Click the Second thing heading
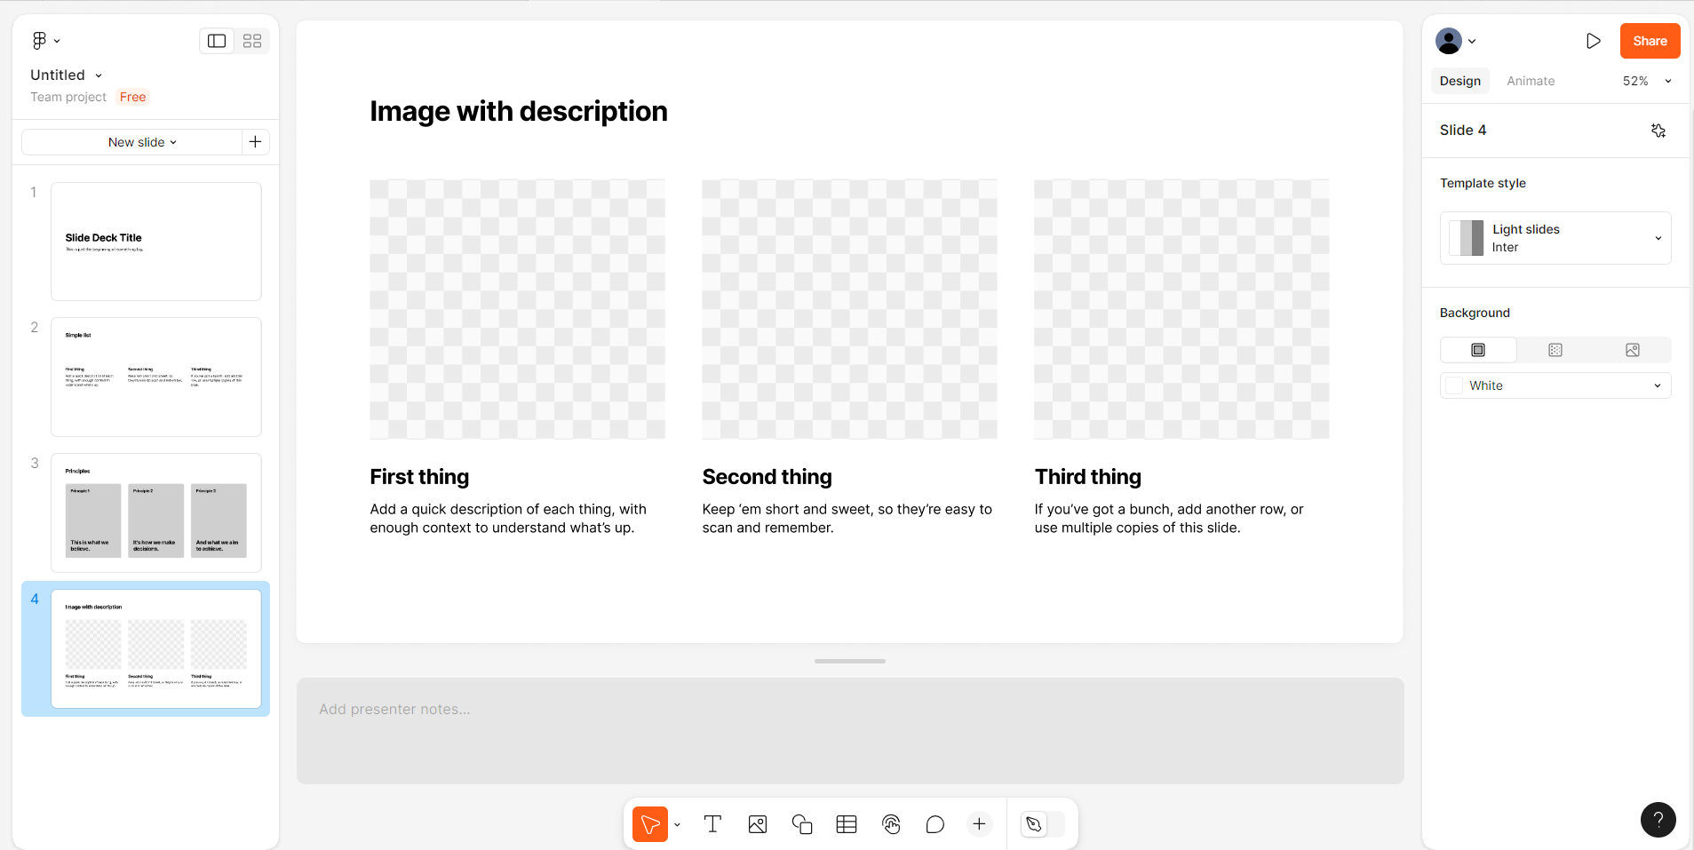 coord(767,477)
